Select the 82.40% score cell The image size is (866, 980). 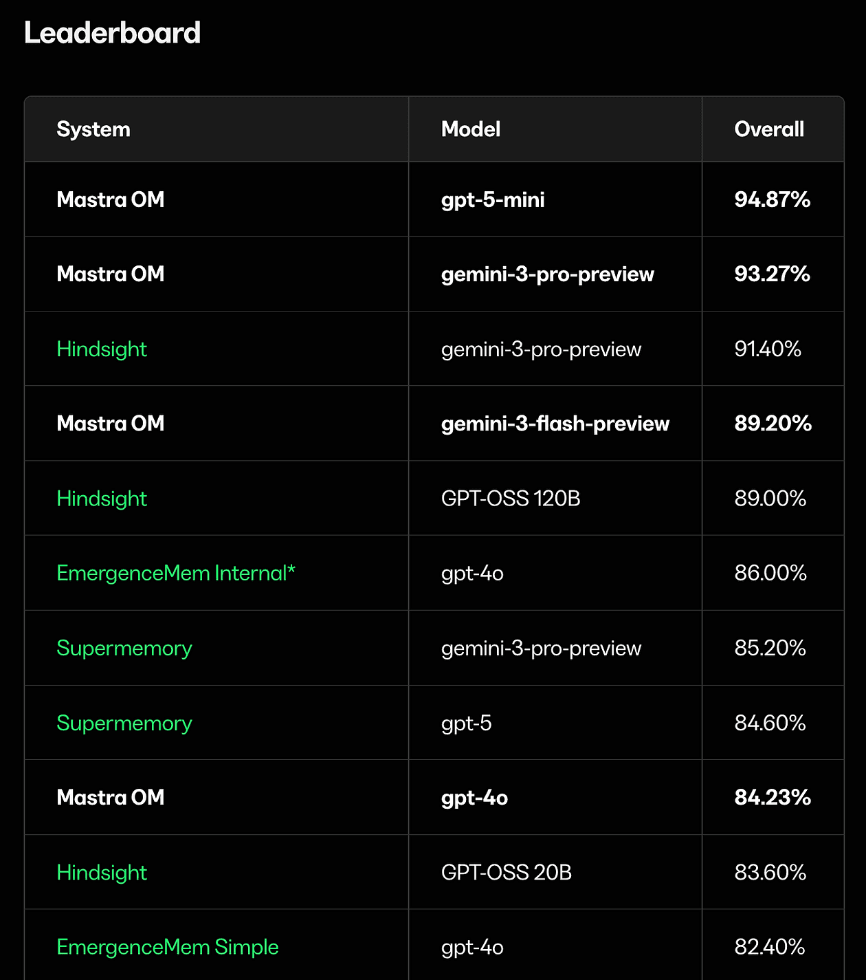point(770,948)
